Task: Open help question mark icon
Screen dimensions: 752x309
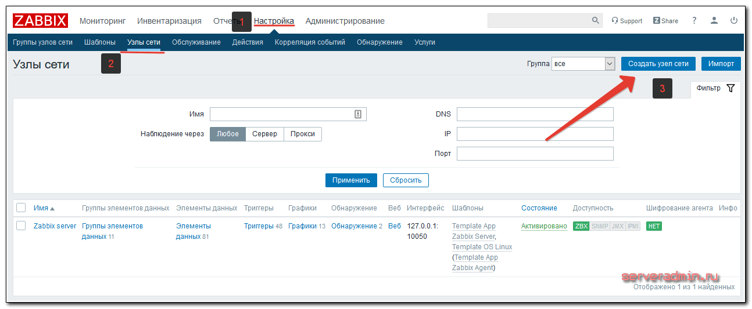Action: point(694,20)
